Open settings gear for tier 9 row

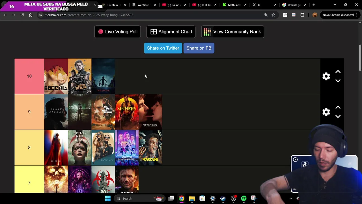(326, 112)
